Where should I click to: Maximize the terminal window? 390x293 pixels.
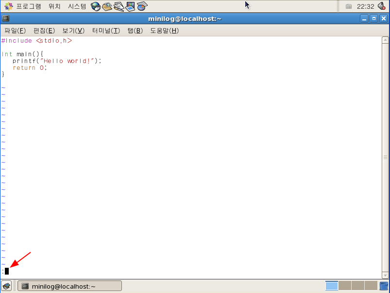point(374,18)
